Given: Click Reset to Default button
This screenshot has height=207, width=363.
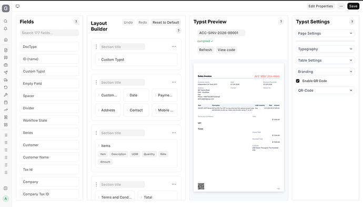Looking at the screenshot, I should coord(166,23).
